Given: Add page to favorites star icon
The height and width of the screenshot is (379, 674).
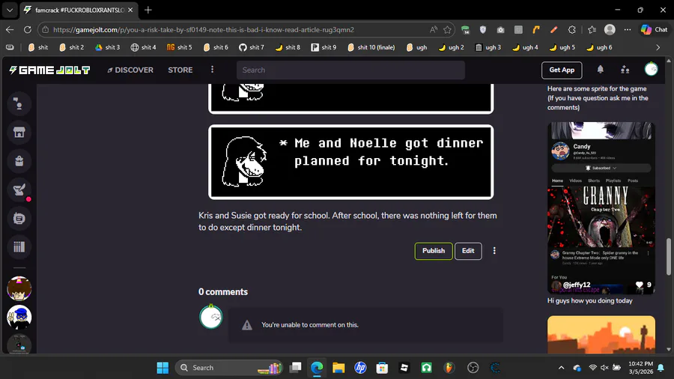Looking at the screenshot, I should coord(448,30).
